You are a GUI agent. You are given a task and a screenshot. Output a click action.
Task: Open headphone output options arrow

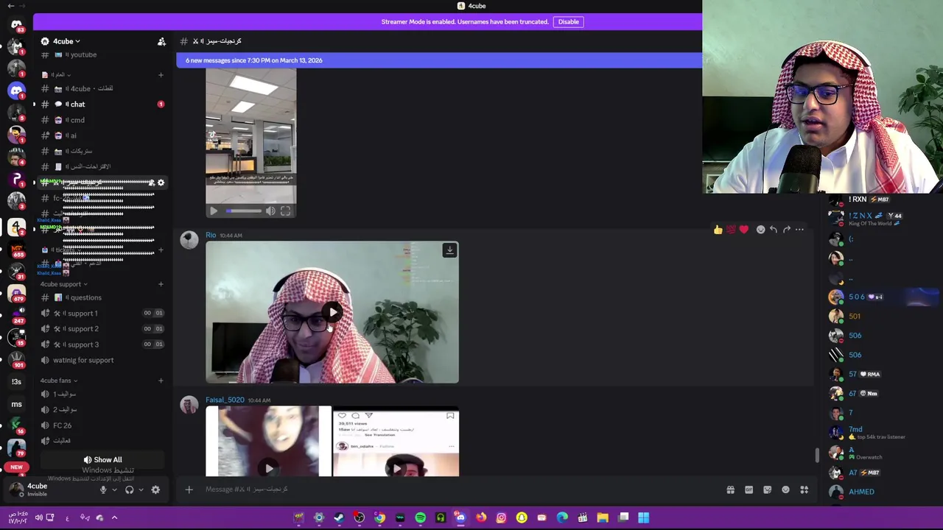tap(141, 490)
